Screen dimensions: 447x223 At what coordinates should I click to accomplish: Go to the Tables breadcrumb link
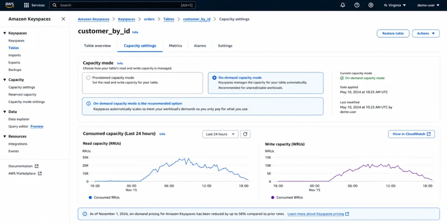tap(169, 19)
